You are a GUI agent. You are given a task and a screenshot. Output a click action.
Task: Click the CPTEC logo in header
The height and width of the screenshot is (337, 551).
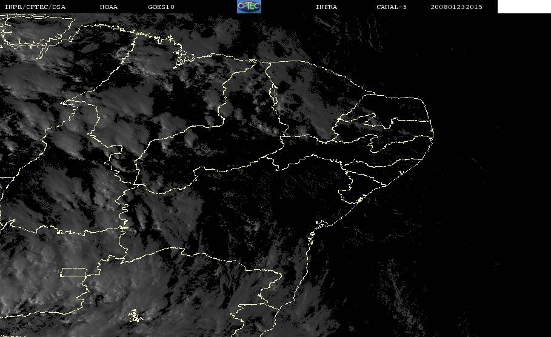coord(249,6)
